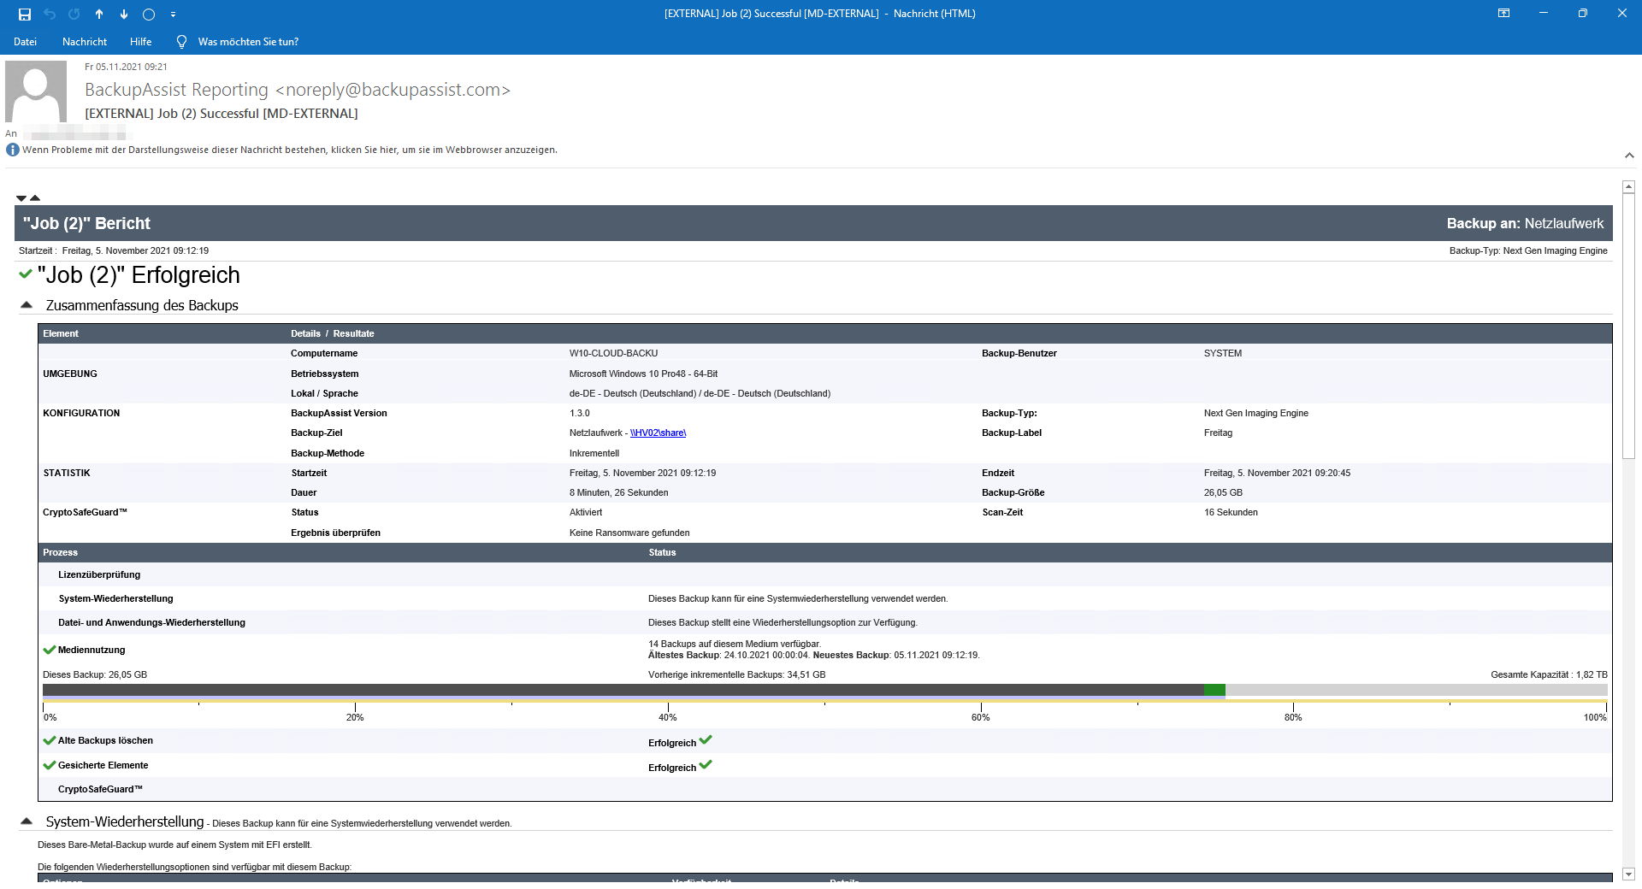Screen dimensions: 1642x889
Task: Go to next item with down arrow
Action: [124, 14]
